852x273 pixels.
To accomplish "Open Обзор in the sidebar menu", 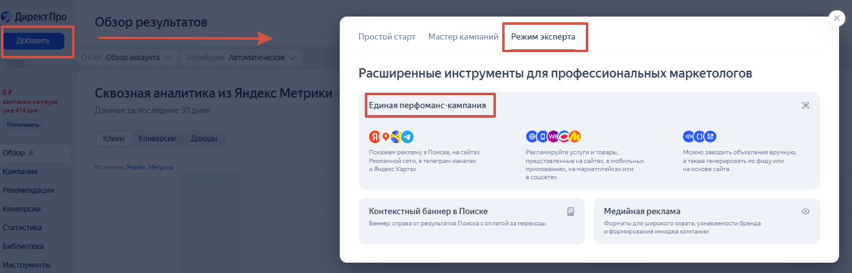I will [x=35, y=153].
